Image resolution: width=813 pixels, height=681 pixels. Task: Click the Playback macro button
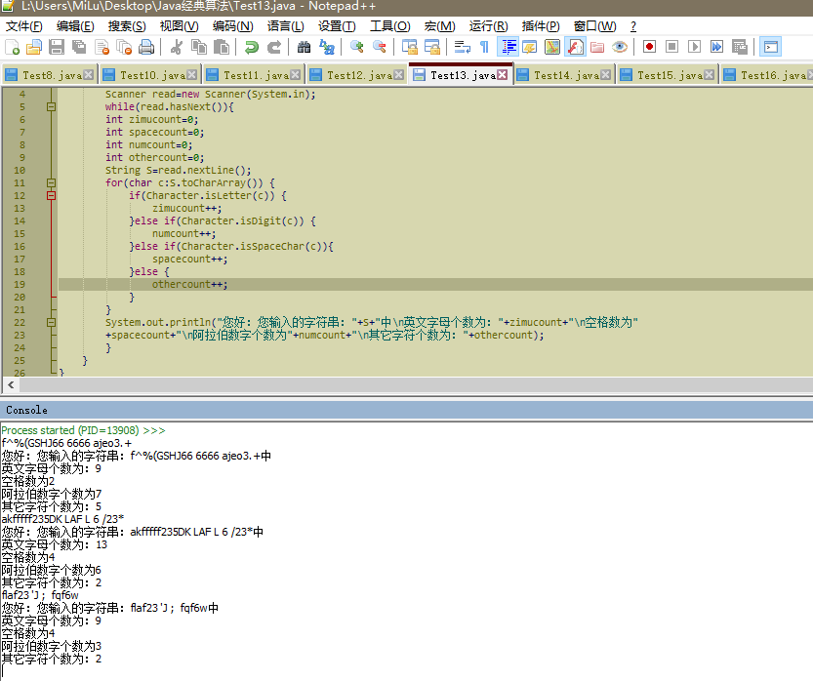pyautogui.click(x=694, y=47)
